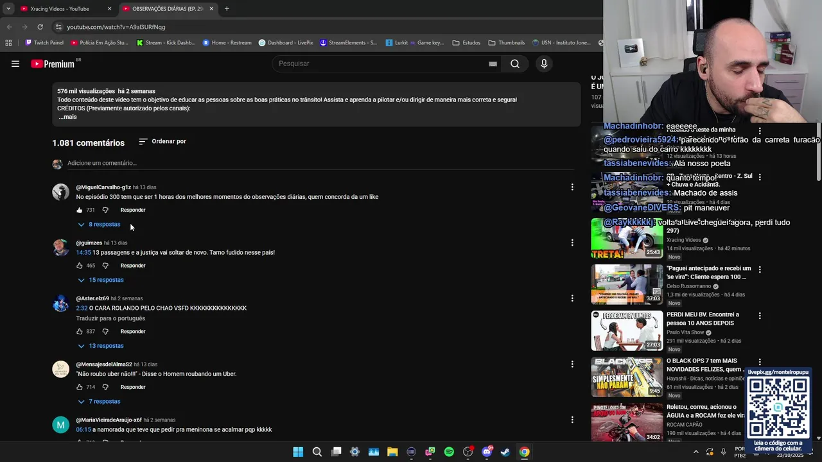Image resolution: width=822 pixels, height=462 pixels.
Task: Like MiguelCarvalho-g1z's comment
Action: (x=80, y=210)
